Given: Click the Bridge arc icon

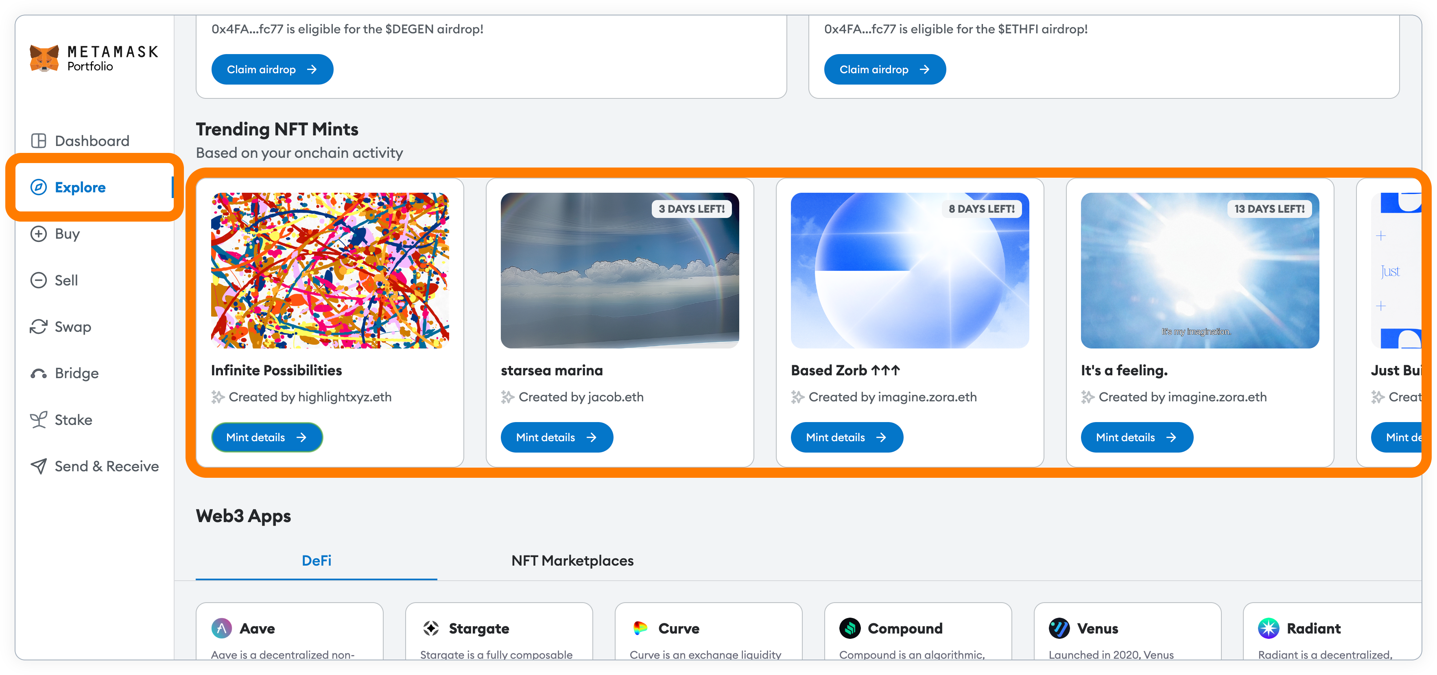Looking at the screenshot, I should coord(39,373).
